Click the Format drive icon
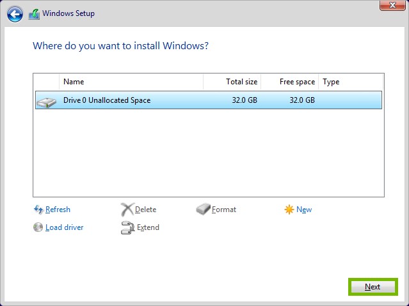409x306 pixels. 203,210
